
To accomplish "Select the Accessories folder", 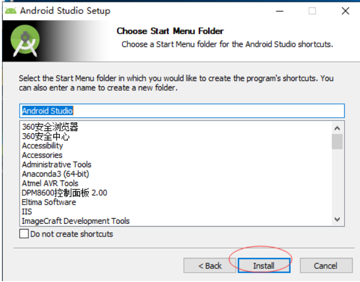I will [42, 155].
